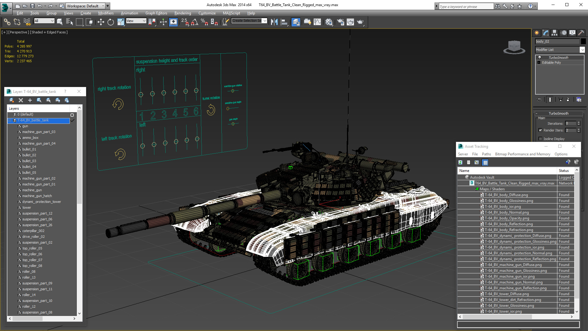Toggle Window/Crossing selection mode
The image size is (588, 331).
click(x=89, y=22)
